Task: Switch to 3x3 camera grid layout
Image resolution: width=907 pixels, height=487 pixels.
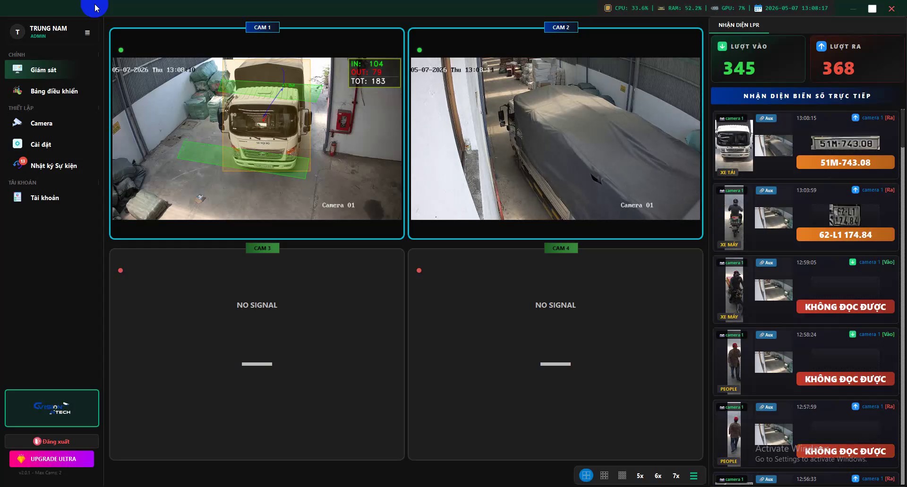Action: [604, 475]
